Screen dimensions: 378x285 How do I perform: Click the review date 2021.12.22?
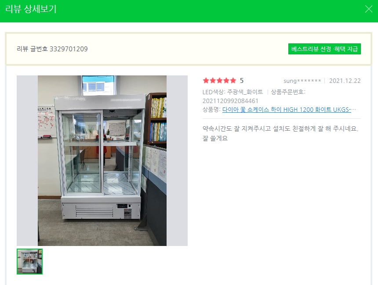click(x=345, y=81)
